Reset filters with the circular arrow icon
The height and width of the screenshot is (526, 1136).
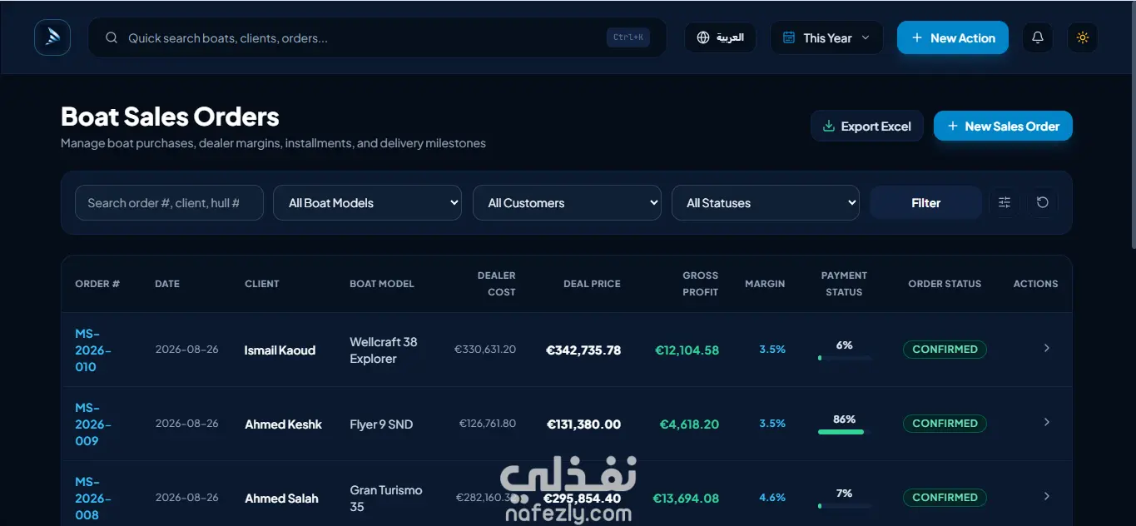pos(1042,202)
